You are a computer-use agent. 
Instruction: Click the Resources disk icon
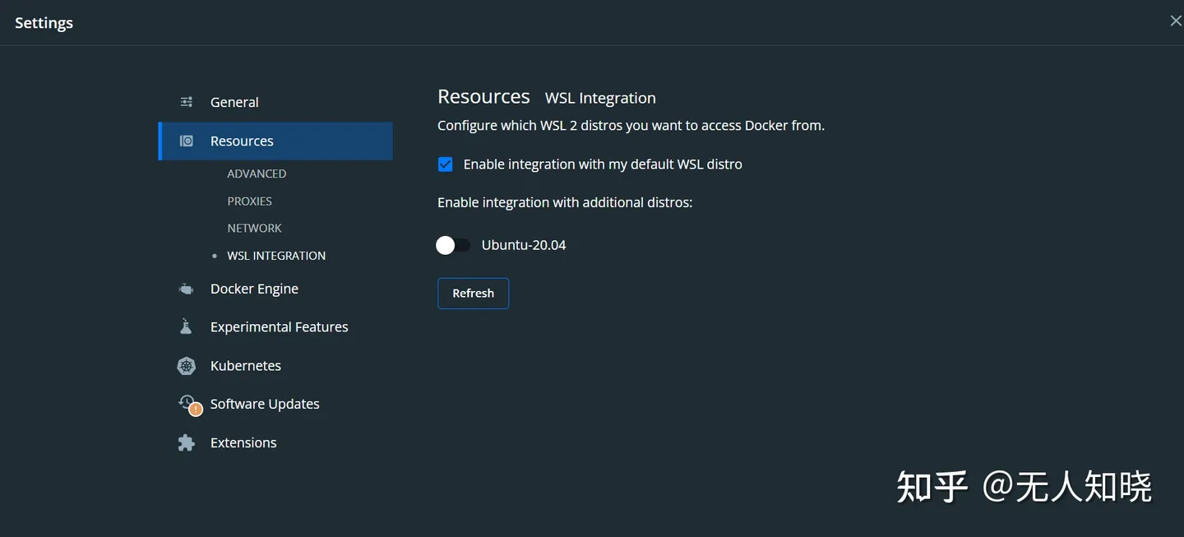coord(187,141)
